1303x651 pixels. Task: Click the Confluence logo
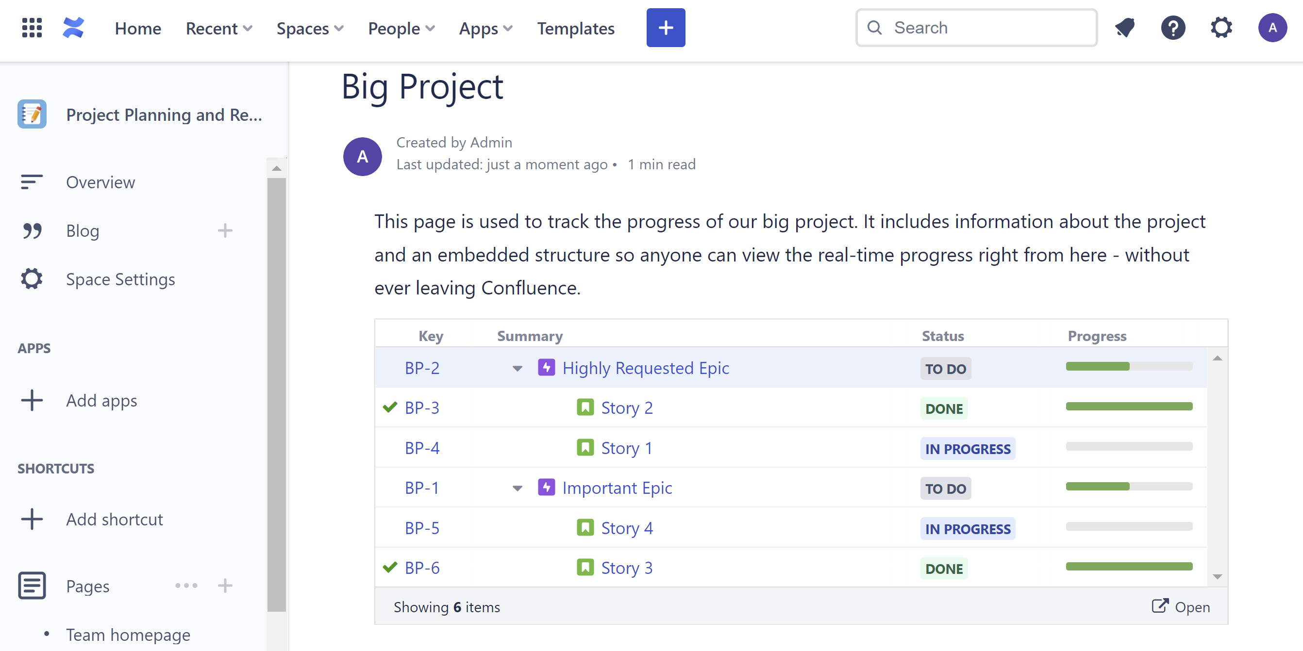click(x=73, y=28)
